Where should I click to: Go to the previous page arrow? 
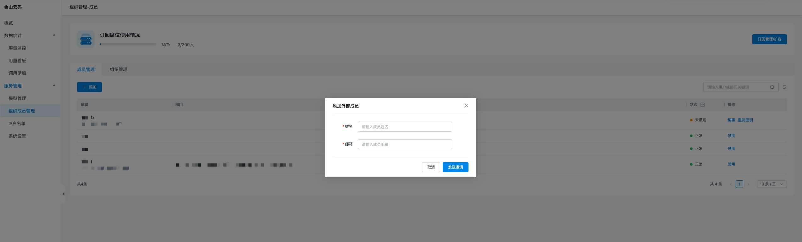[731, 184]
